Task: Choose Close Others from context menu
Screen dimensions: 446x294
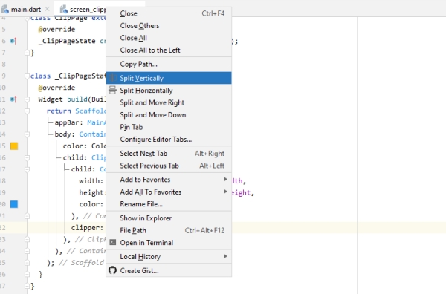Action: coord(169,25)
